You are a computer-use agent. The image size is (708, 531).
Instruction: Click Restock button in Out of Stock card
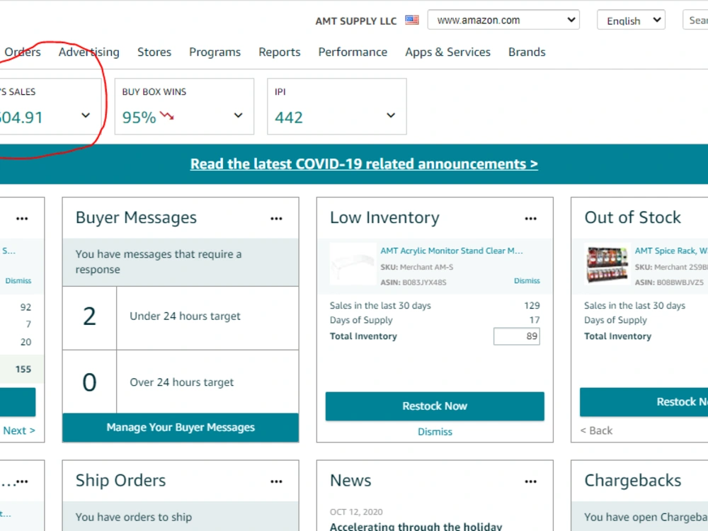[644, 402]
